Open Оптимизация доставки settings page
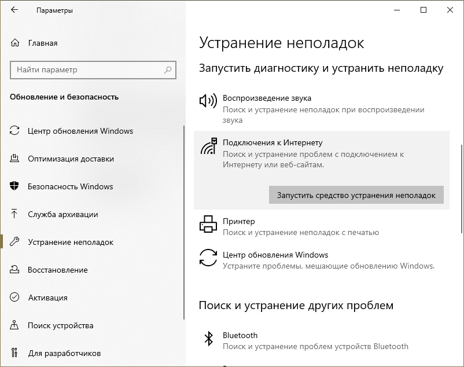The width and height of the screenshot is (464, 367). pos(71,159)
